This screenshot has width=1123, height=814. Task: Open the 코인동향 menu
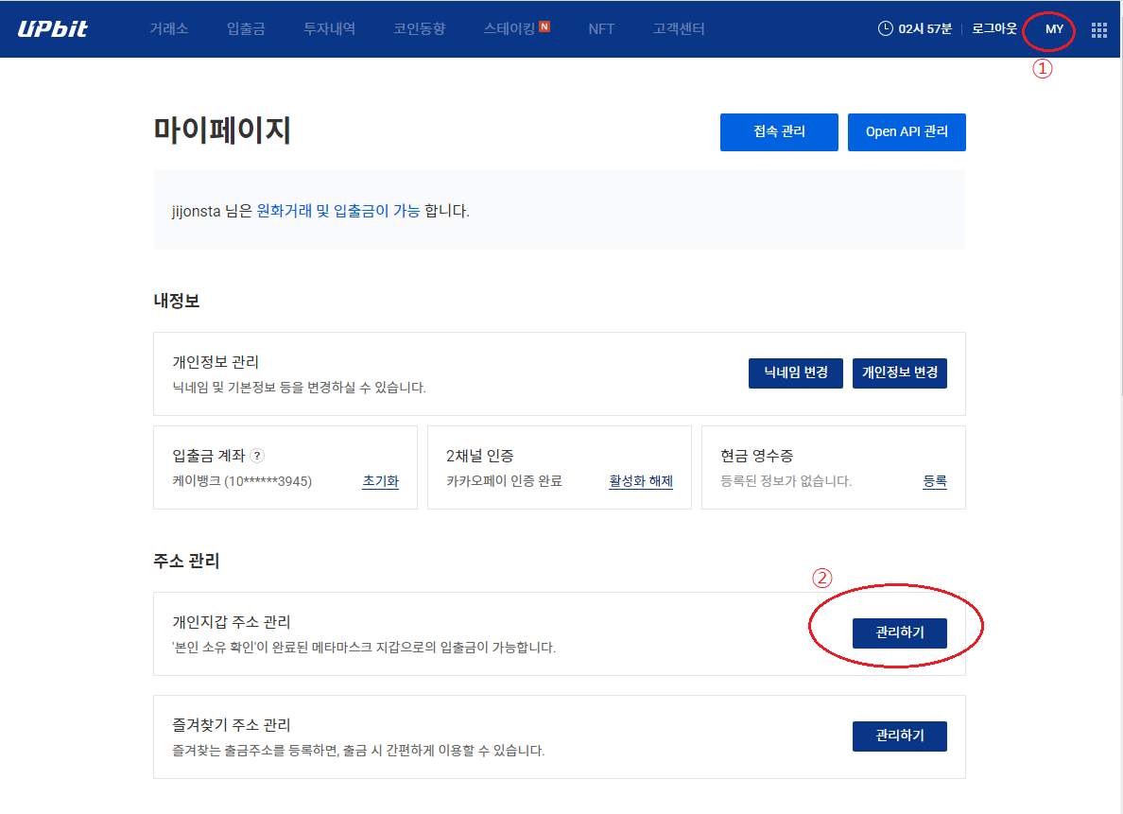coord(419,28)
